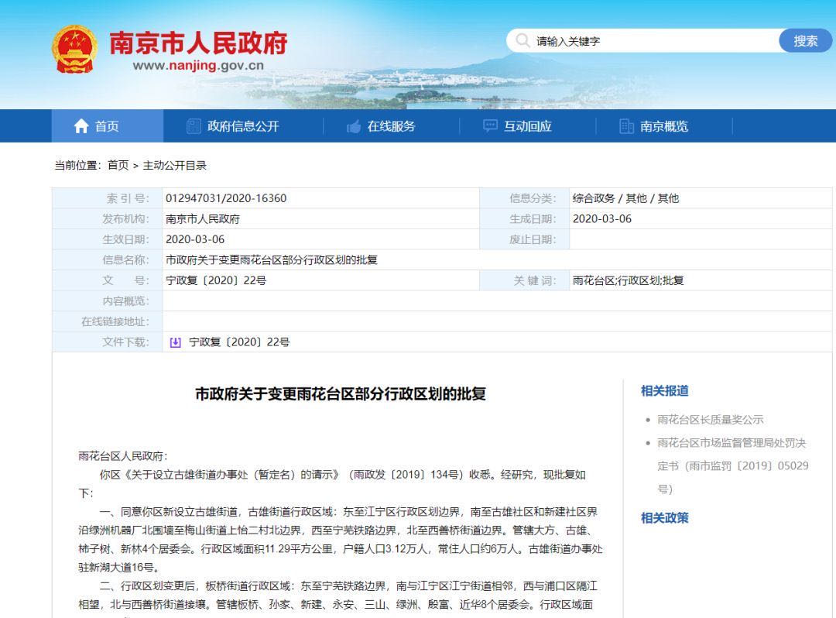Open 南京概览 navigation item
Viewport: 836px width, 618px height.
tap(664, 125)
